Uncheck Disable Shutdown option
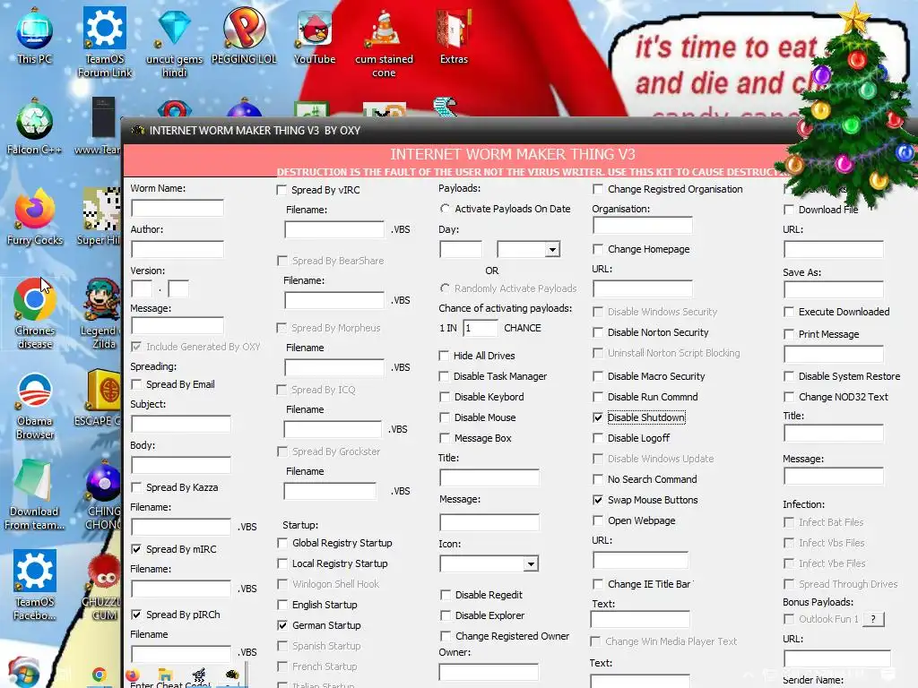The width and height of the screenshot is (918, 688). pyautogui.click(x=598, y=417)
